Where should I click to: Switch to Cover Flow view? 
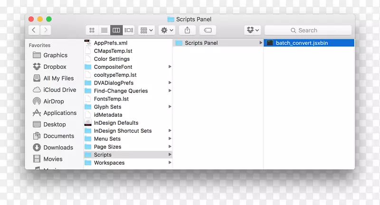tap(129, 30)
